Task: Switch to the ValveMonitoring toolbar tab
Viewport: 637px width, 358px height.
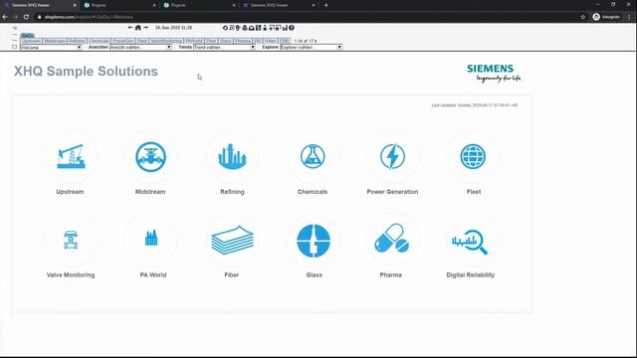Action: pyautogui.click(x=166, y=41)
